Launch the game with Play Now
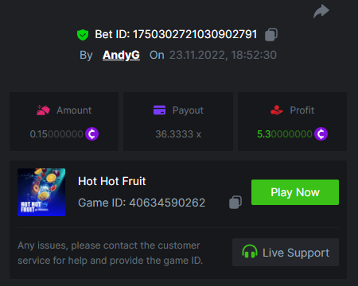 click(295, 192)
